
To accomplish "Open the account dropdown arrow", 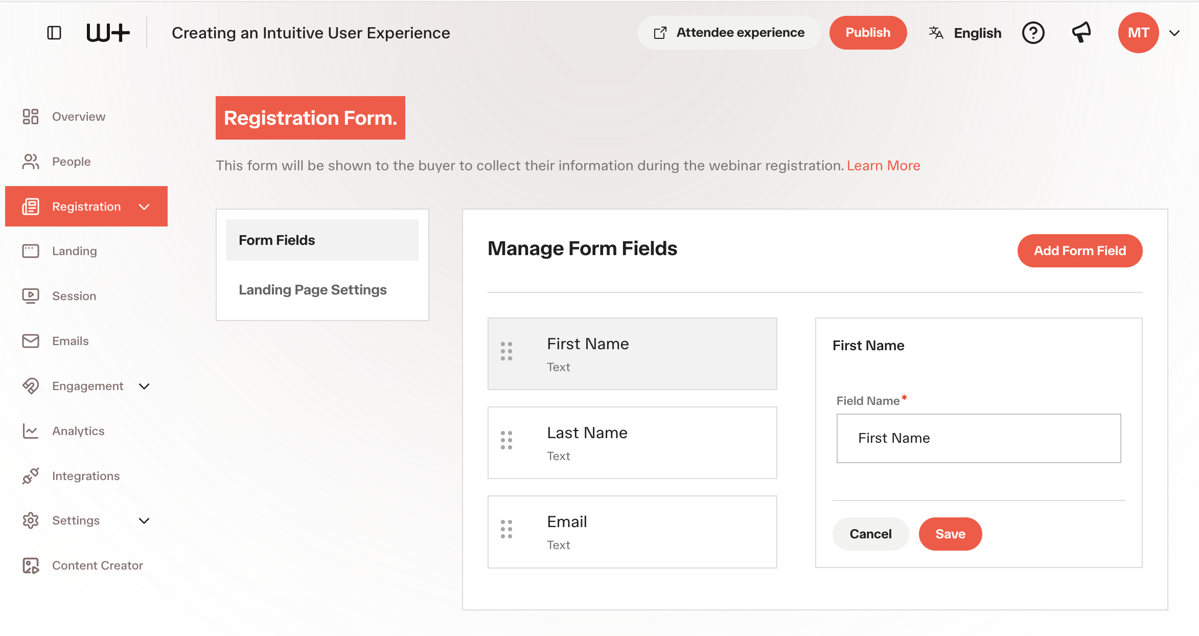I will (x=1174, y=33).
